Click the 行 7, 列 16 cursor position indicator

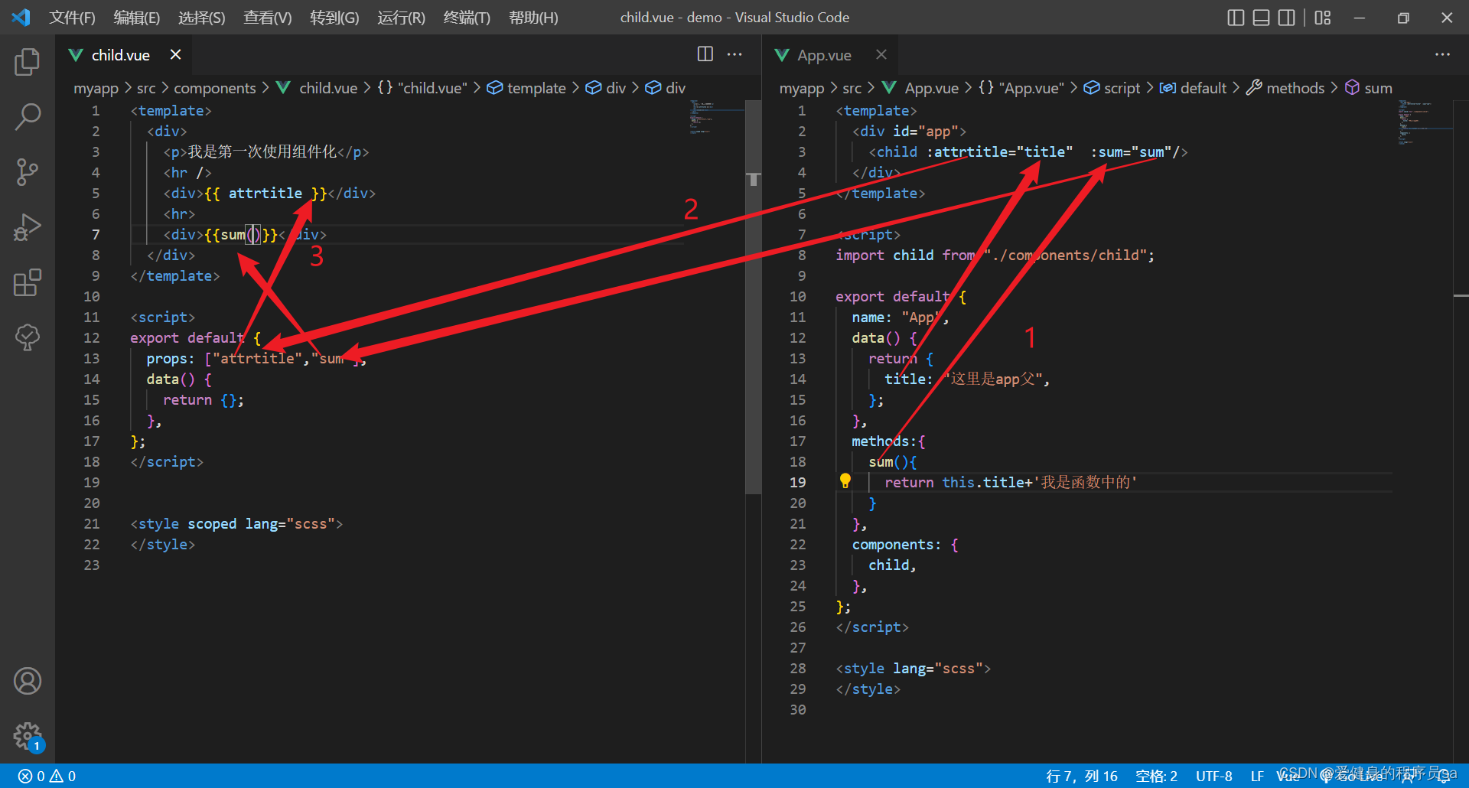[x=1082, y=776]
